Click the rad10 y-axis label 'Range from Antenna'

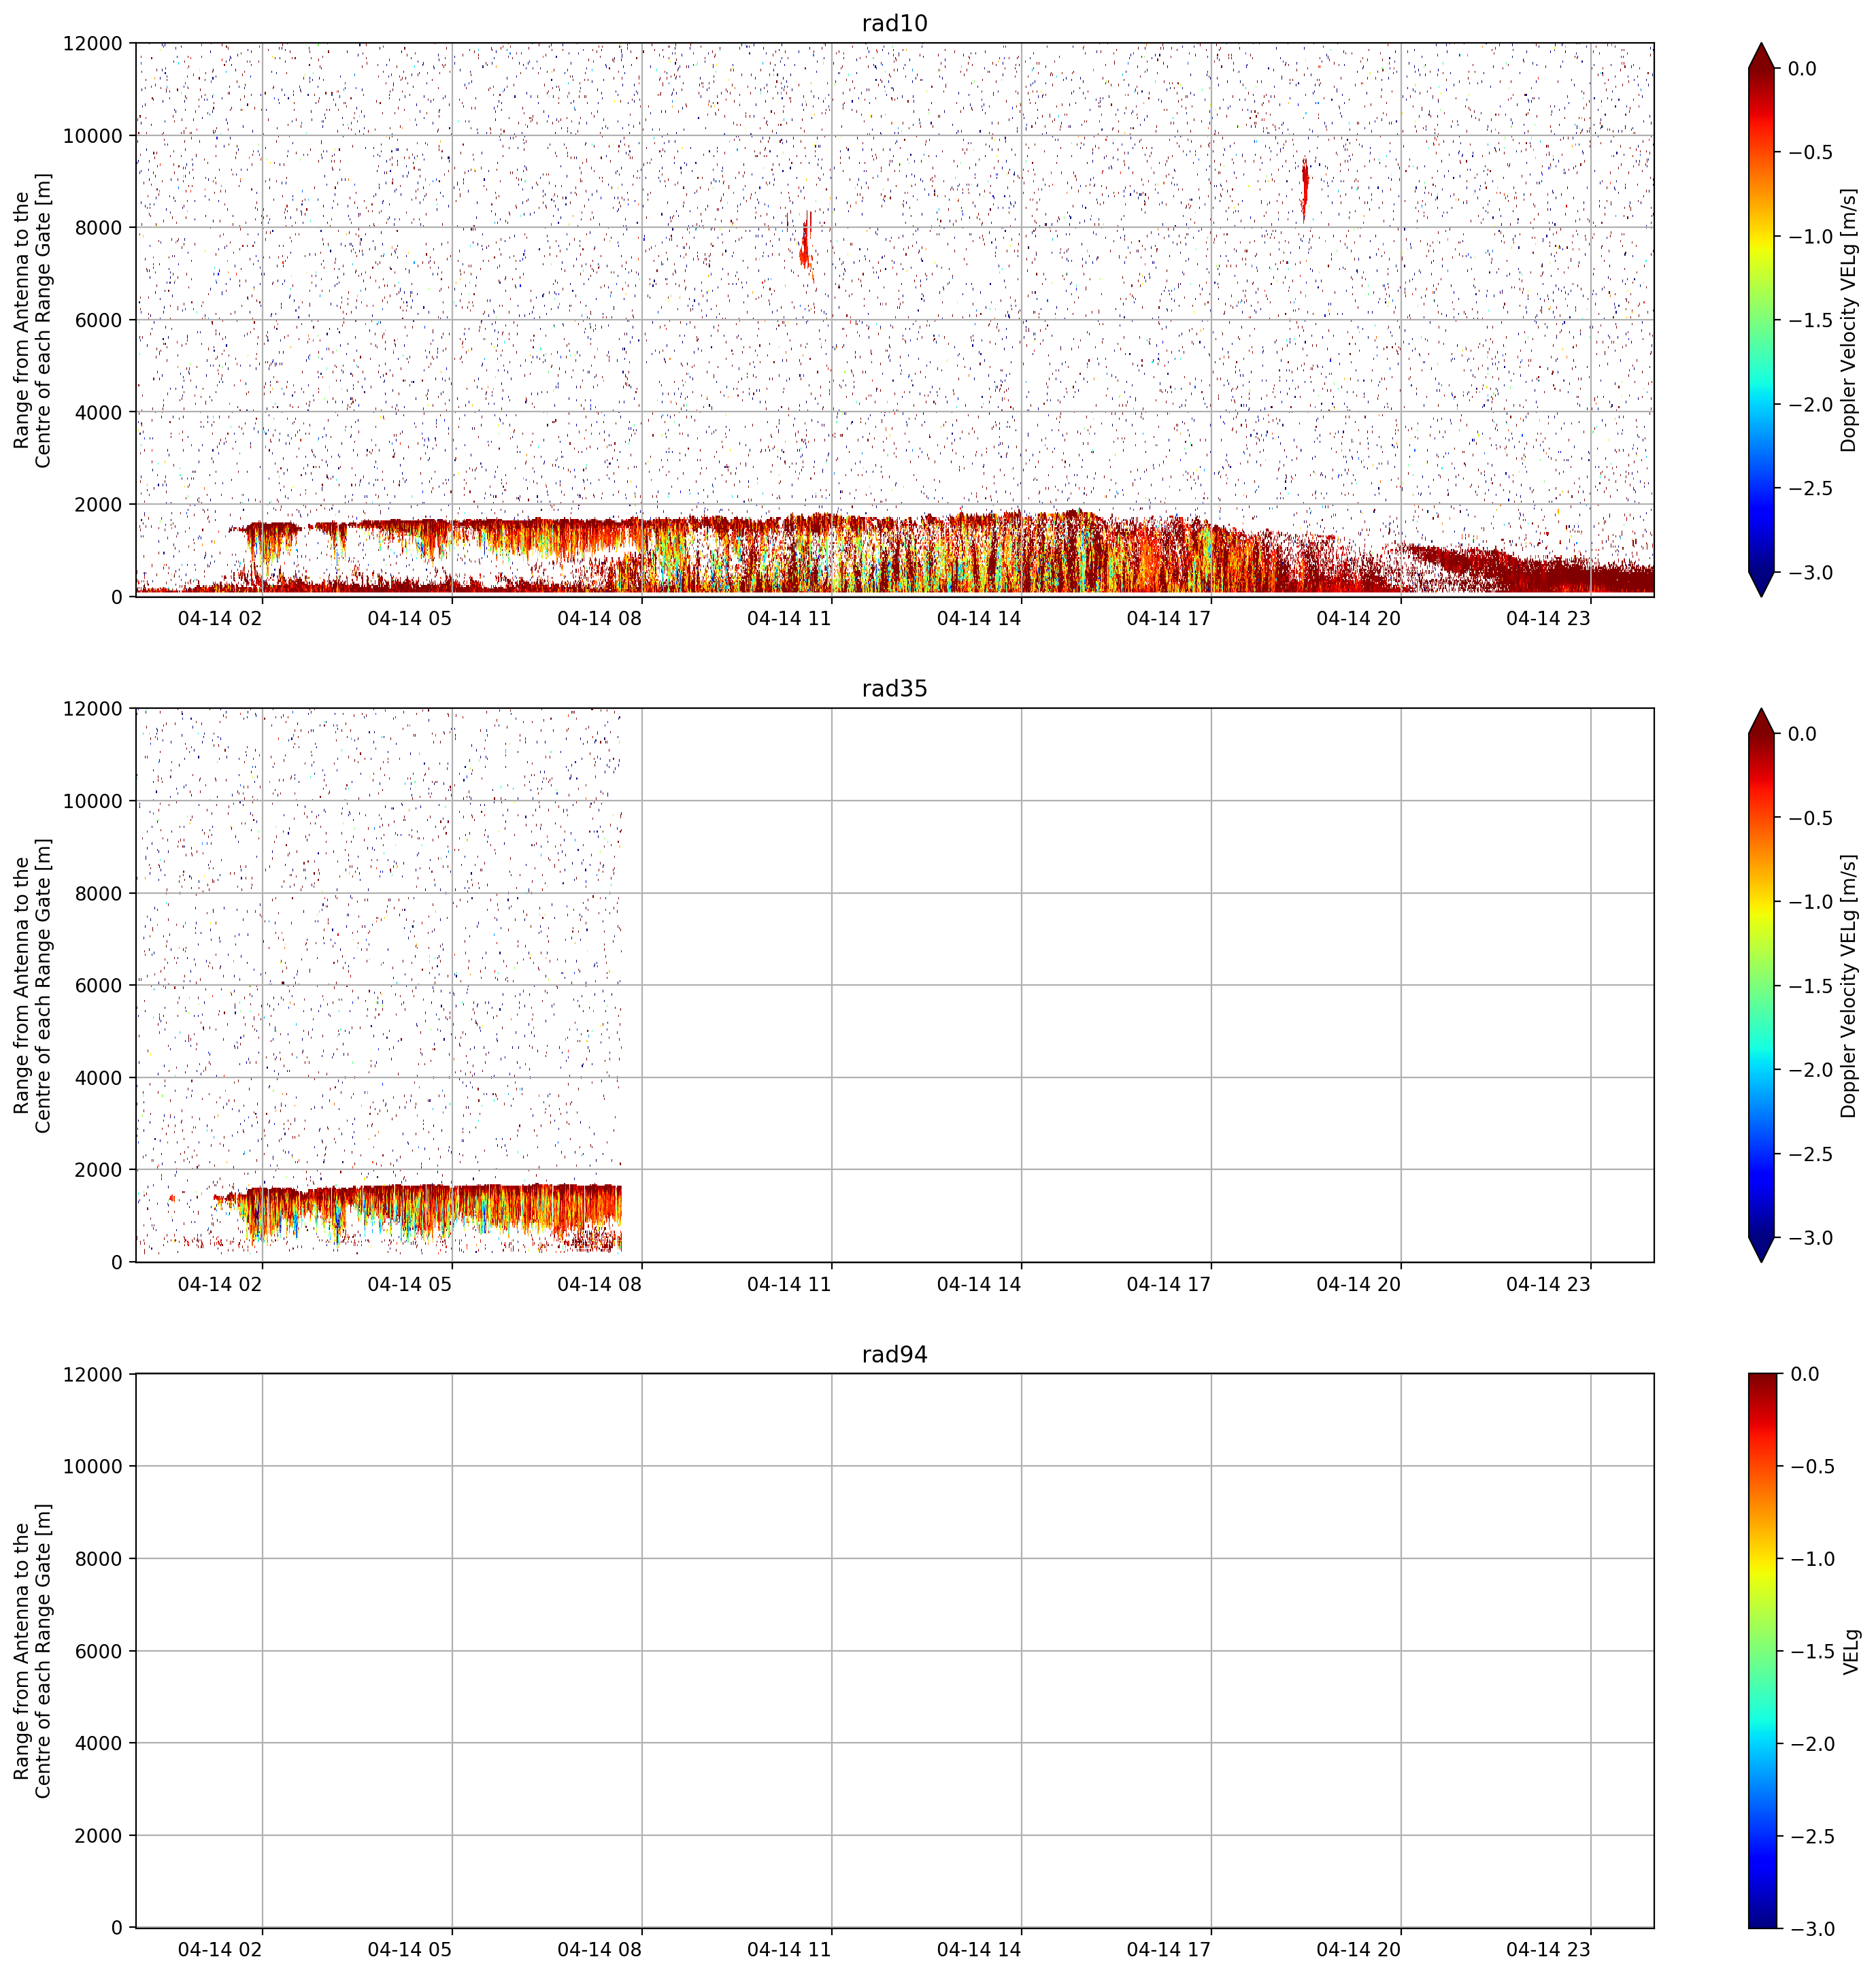[32, 320]
